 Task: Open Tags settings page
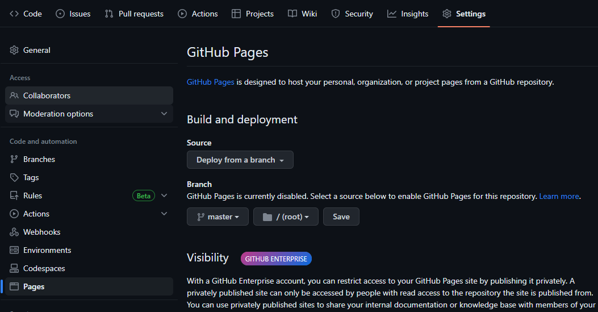[x=89, y=177]
